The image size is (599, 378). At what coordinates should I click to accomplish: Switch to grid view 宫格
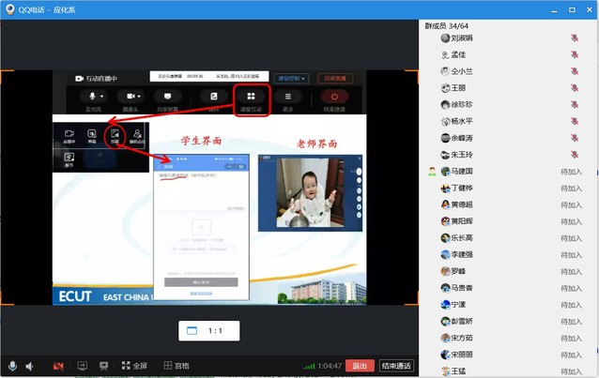[x=176, y=366]
